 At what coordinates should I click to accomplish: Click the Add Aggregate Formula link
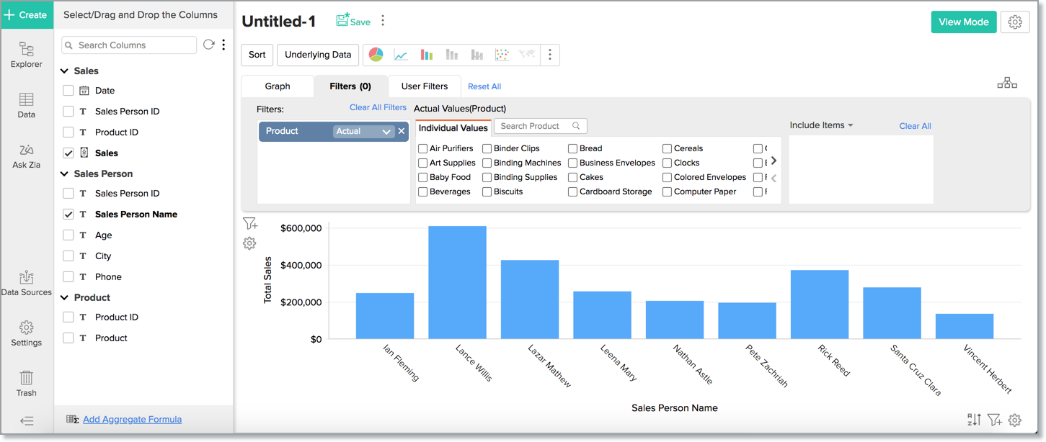[x=132, y=419]
